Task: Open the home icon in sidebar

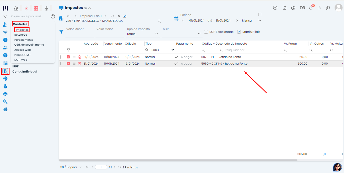Action: [x=5, y=109]
